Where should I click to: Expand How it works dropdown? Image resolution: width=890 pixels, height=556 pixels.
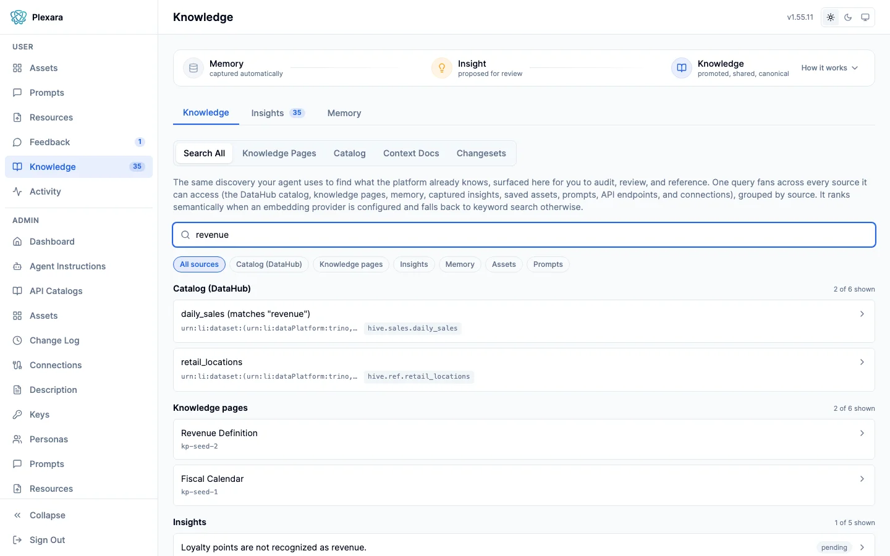[829, 68]
